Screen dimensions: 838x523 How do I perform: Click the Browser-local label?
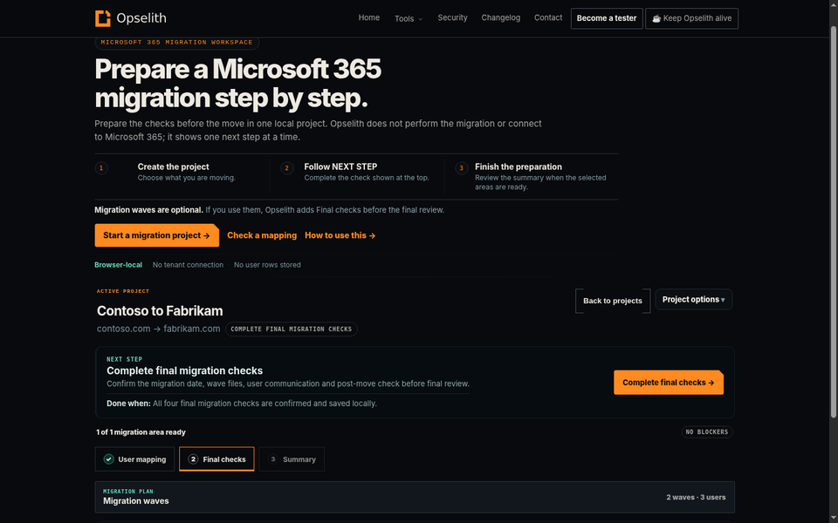(x=118, y=265)
